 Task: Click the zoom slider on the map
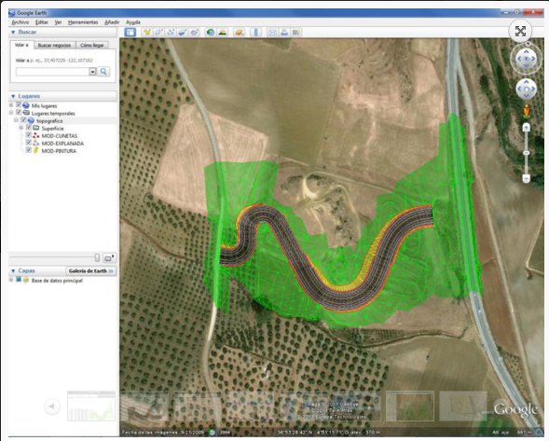527,153
